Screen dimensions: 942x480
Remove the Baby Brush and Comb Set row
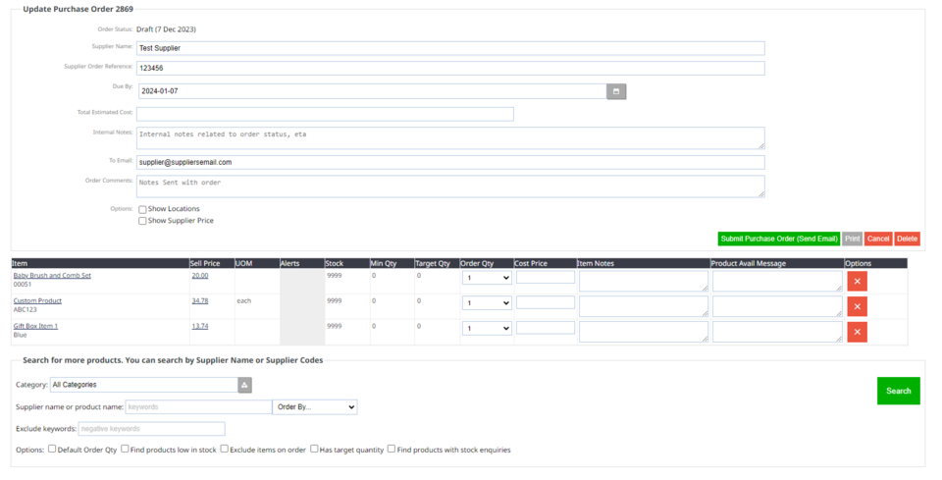click(857, 281)
